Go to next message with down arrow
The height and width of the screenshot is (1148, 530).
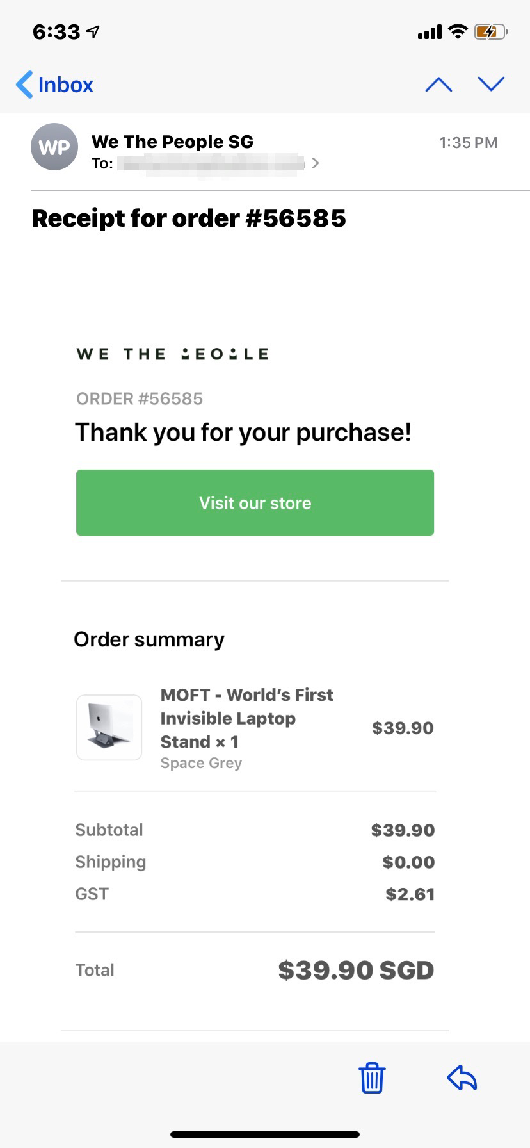491,84
